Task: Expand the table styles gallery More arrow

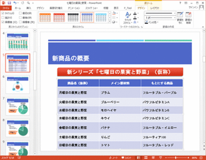Action: click(x=110, y=22)
